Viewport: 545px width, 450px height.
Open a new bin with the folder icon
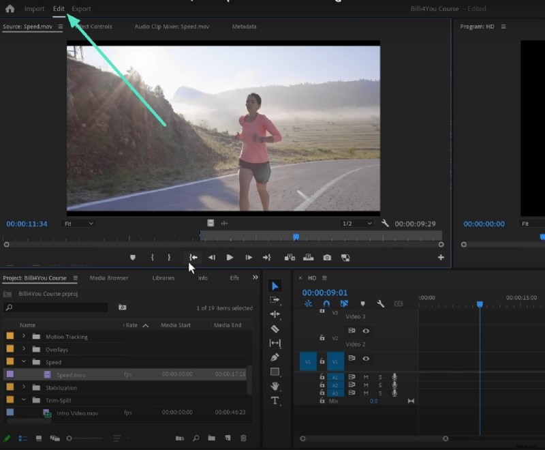pos(212,438)
